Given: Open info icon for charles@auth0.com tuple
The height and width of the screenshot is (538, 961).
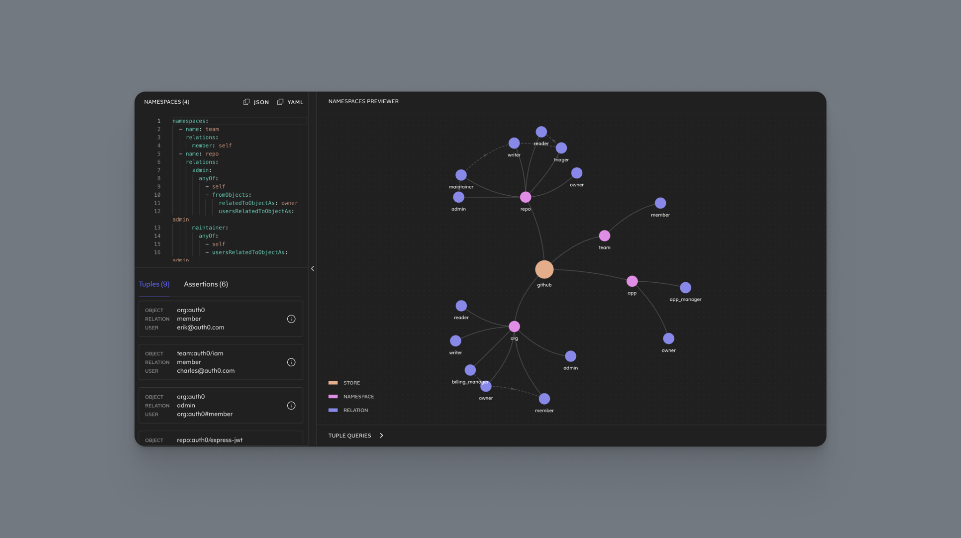Looking at the screenshot, I should pyautogui.click(x=291, y=362).
